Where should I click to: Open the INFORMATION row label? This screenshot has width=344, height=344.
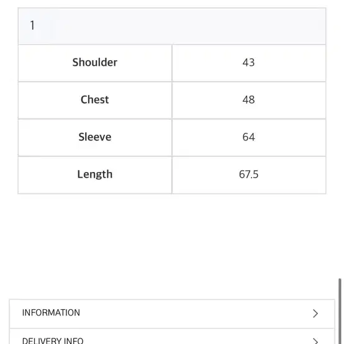(51, 312)
